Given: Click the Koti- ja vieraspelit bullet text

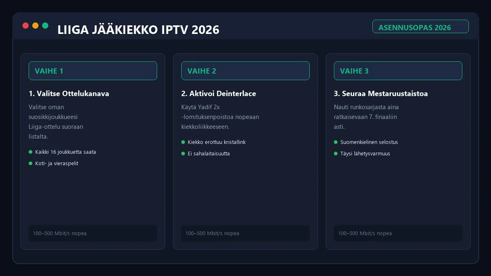Looking at the screenshot, I should tap(56, 164).
